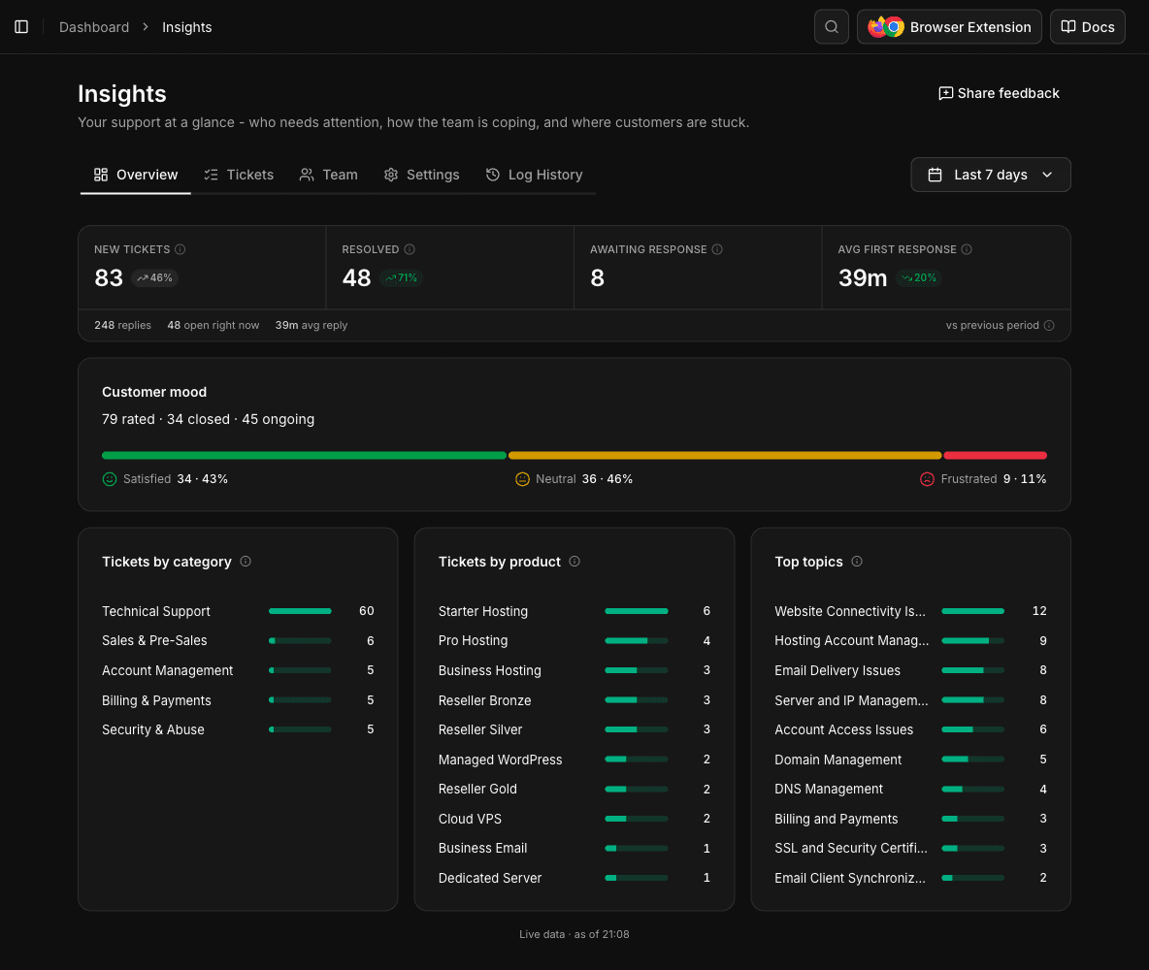Click the red Frustrated mood bar
This screenshot has height=970, width=1149.
pos(995,456)
